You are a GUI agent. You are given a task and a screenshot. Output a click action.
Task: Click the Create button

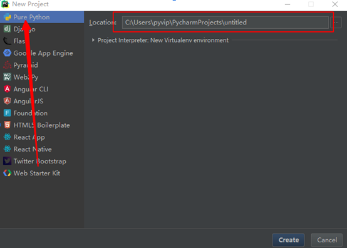[x=289, y=240]
